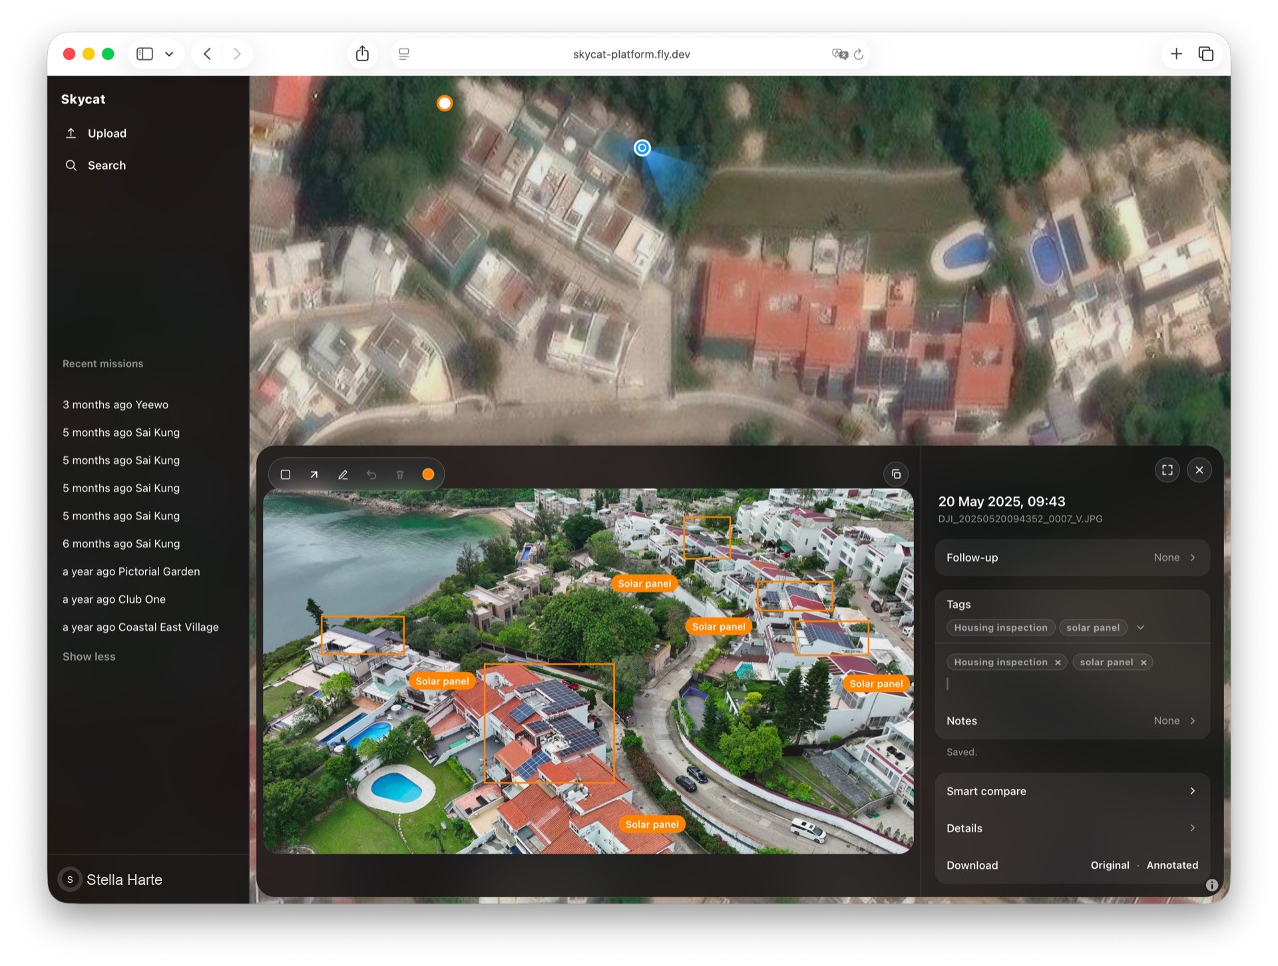This screenshot has width=1278, height=966.
Task: Reload the skycat-platform page
Action: 859,55
